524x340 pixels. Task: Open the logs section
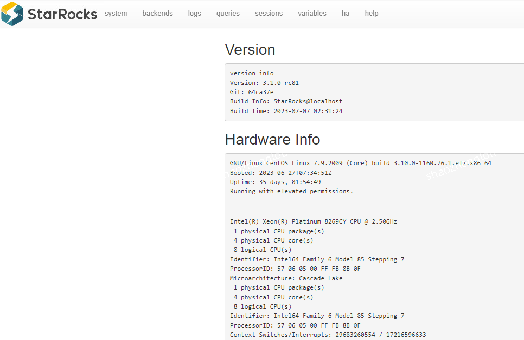point(194,14)
